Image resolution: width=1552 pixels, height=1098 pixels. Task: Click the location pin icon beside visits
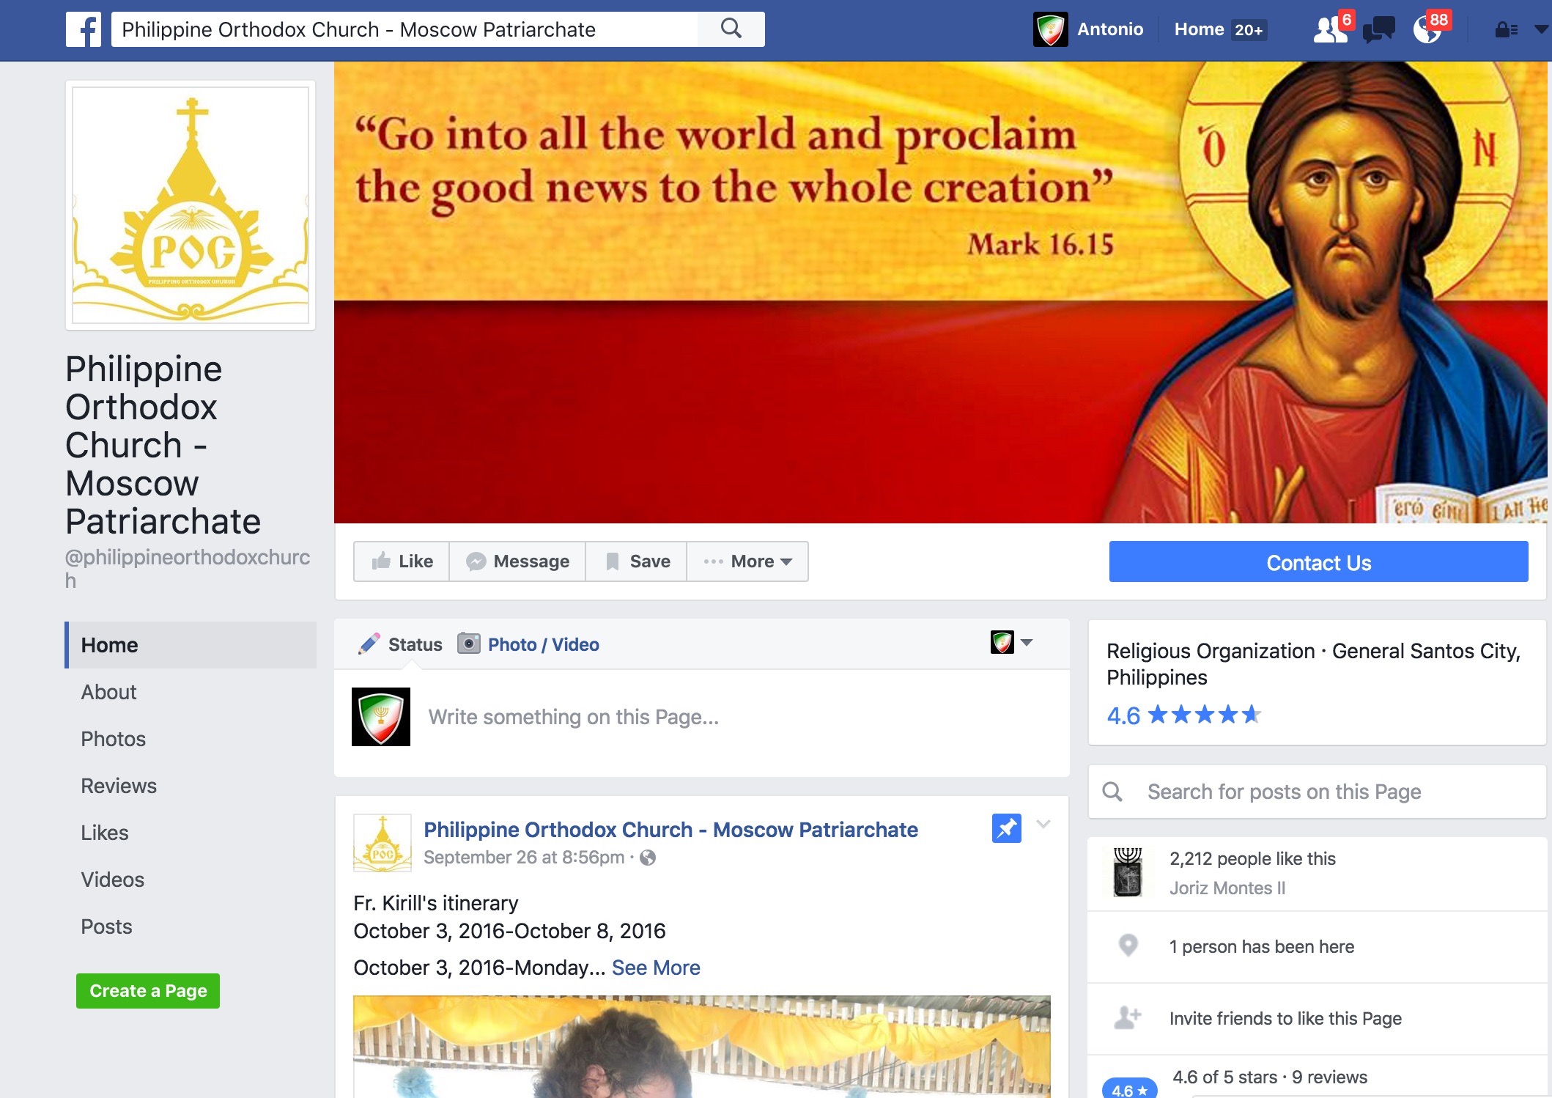1128,946
